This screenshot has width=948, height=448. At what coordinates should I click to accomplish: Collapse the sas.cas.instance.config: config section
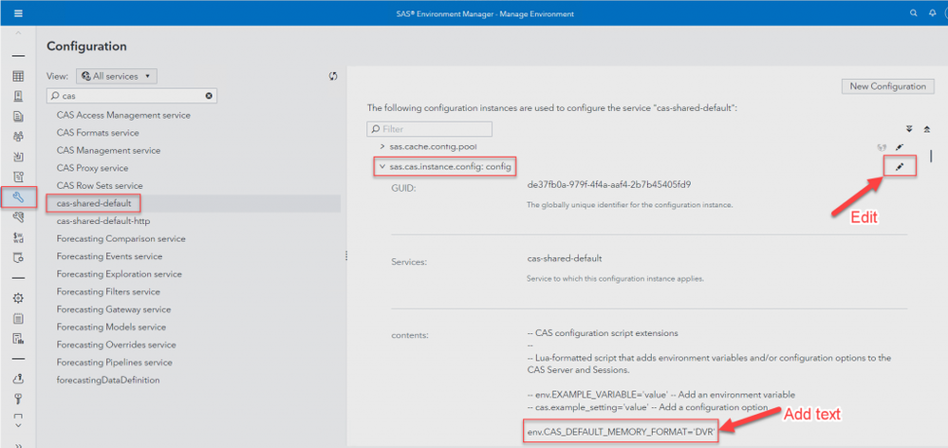pos(381,167)
